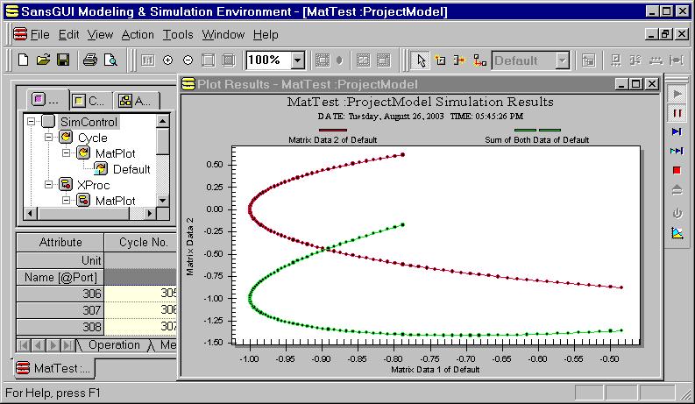Image resolution: width=695 pixels, height=404 pixels.
Task: Step the simulation with single blue step arrow
Action: pyautogui.click(x=677, y=131)
